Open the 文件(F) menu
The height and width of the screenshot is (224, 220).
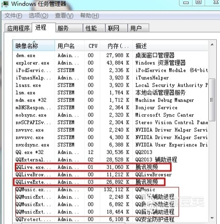click(x=14, y=15)
